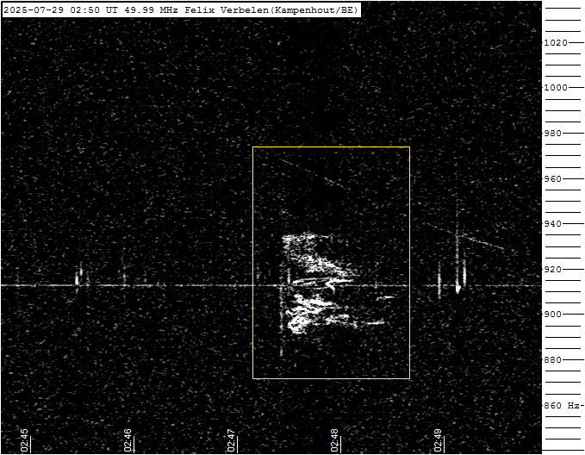Click the 960 frequency scale label

553,178
